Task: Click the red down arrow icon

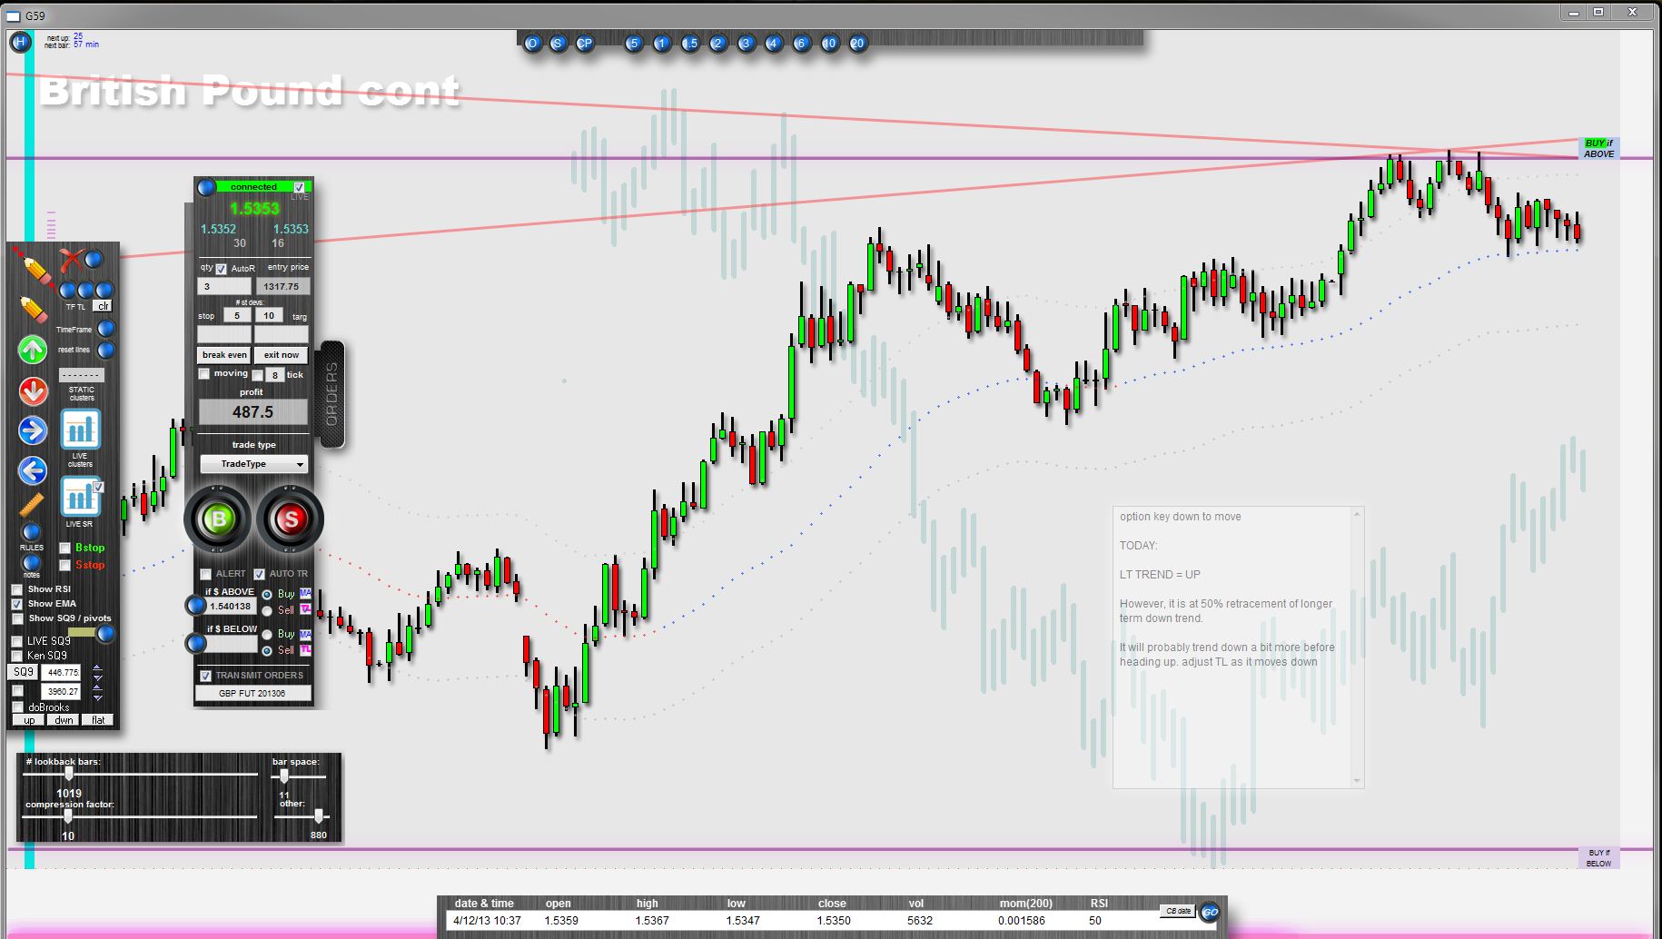Action: pos(33,391)
